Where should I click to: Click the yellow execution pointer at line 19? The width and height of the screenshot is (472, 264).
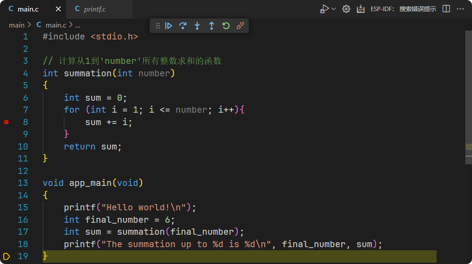[6, 256]
